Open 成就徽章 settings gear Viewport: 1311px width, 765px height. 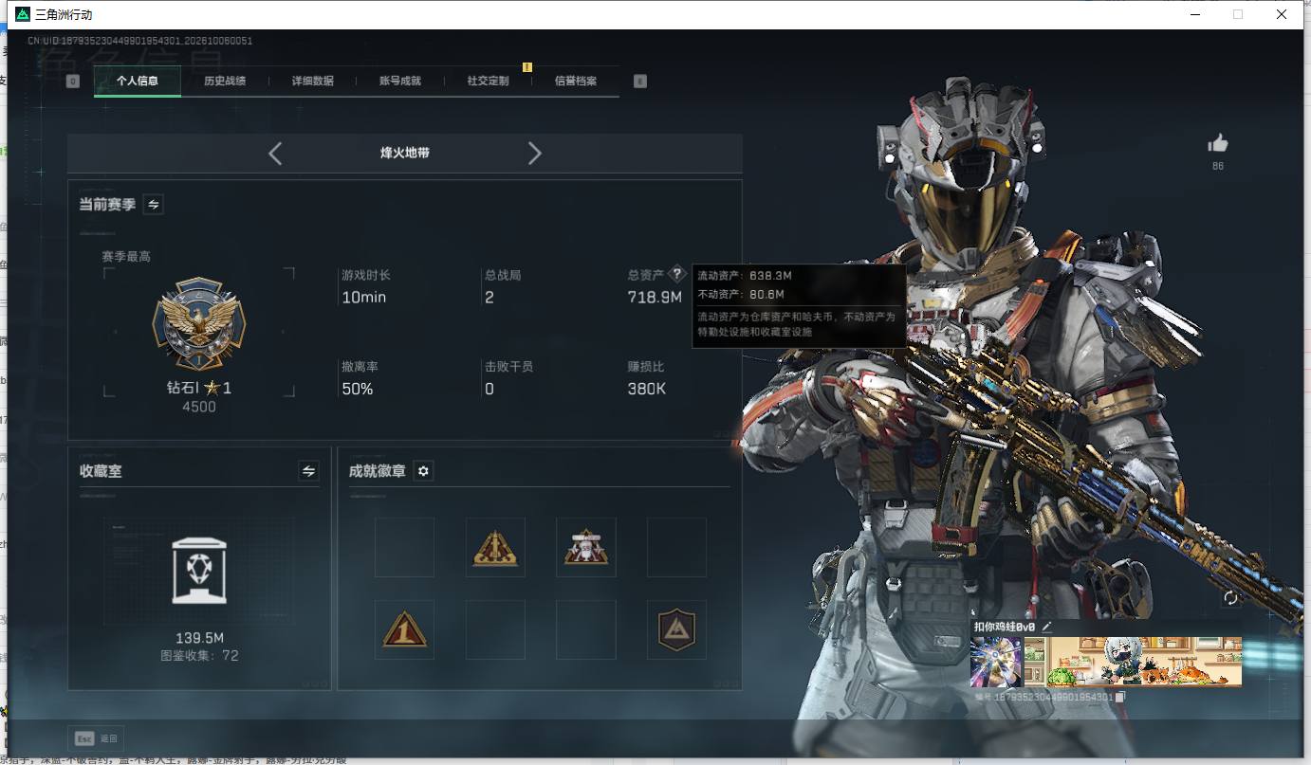point(423,471)
